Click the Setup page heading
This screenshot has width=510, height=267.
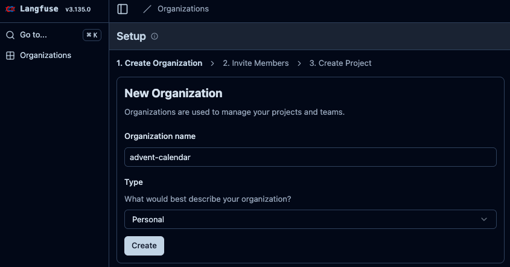(131, 36)
